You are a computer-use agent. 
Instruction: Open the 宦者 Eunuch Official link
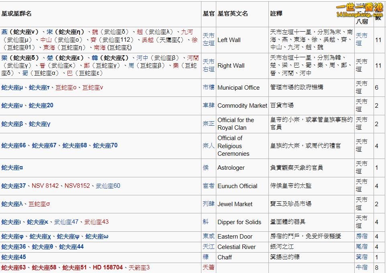click(208, 186)
